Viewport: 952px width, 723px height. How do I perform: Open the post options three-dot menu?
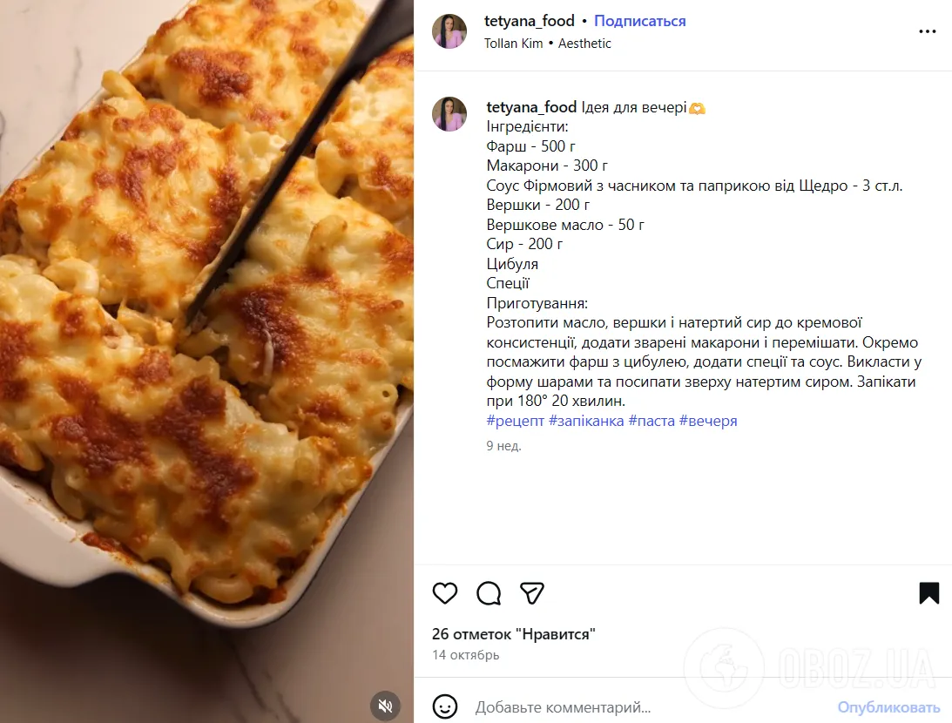coord(927,31)
